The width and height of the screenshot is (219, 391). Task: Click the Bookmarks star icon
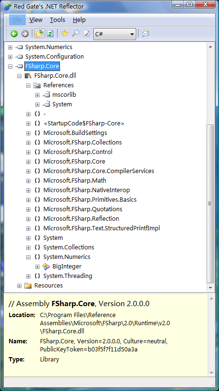tap(64, 33)
